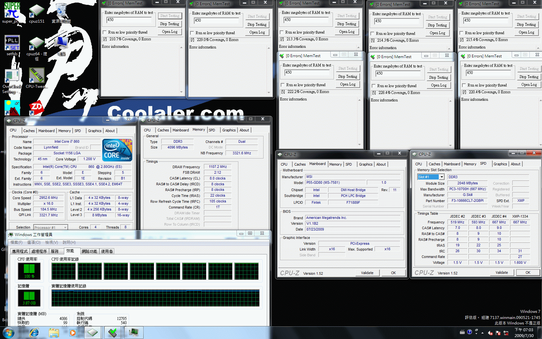The image size is (542, 339).
Task: Select the setfsb PLL SET icon
Action: coord(12,45)
